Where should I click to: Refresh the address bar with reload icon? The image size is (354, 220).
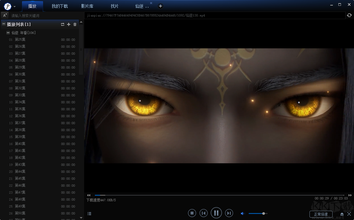click(x=349, y=16)
